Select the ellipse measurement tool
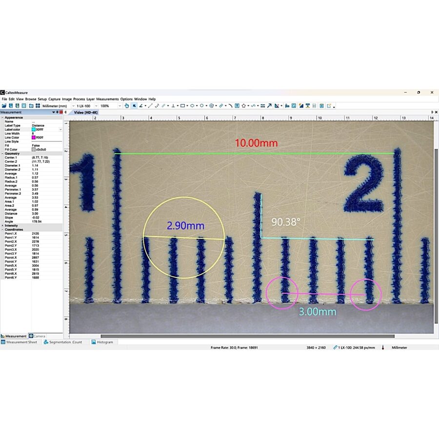 tap(192, 106)
